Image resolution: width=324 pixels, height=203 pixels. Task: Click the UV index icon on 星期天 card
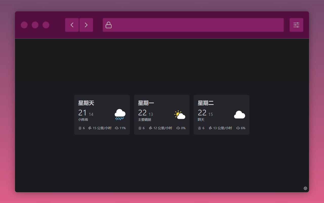pos(80,128)
